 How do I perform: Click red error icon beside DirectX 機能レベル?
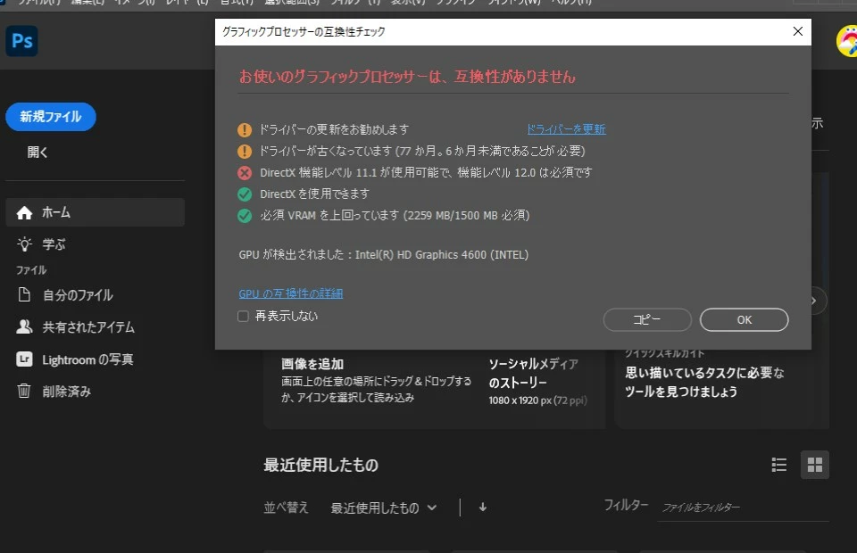tap(245, 173)
